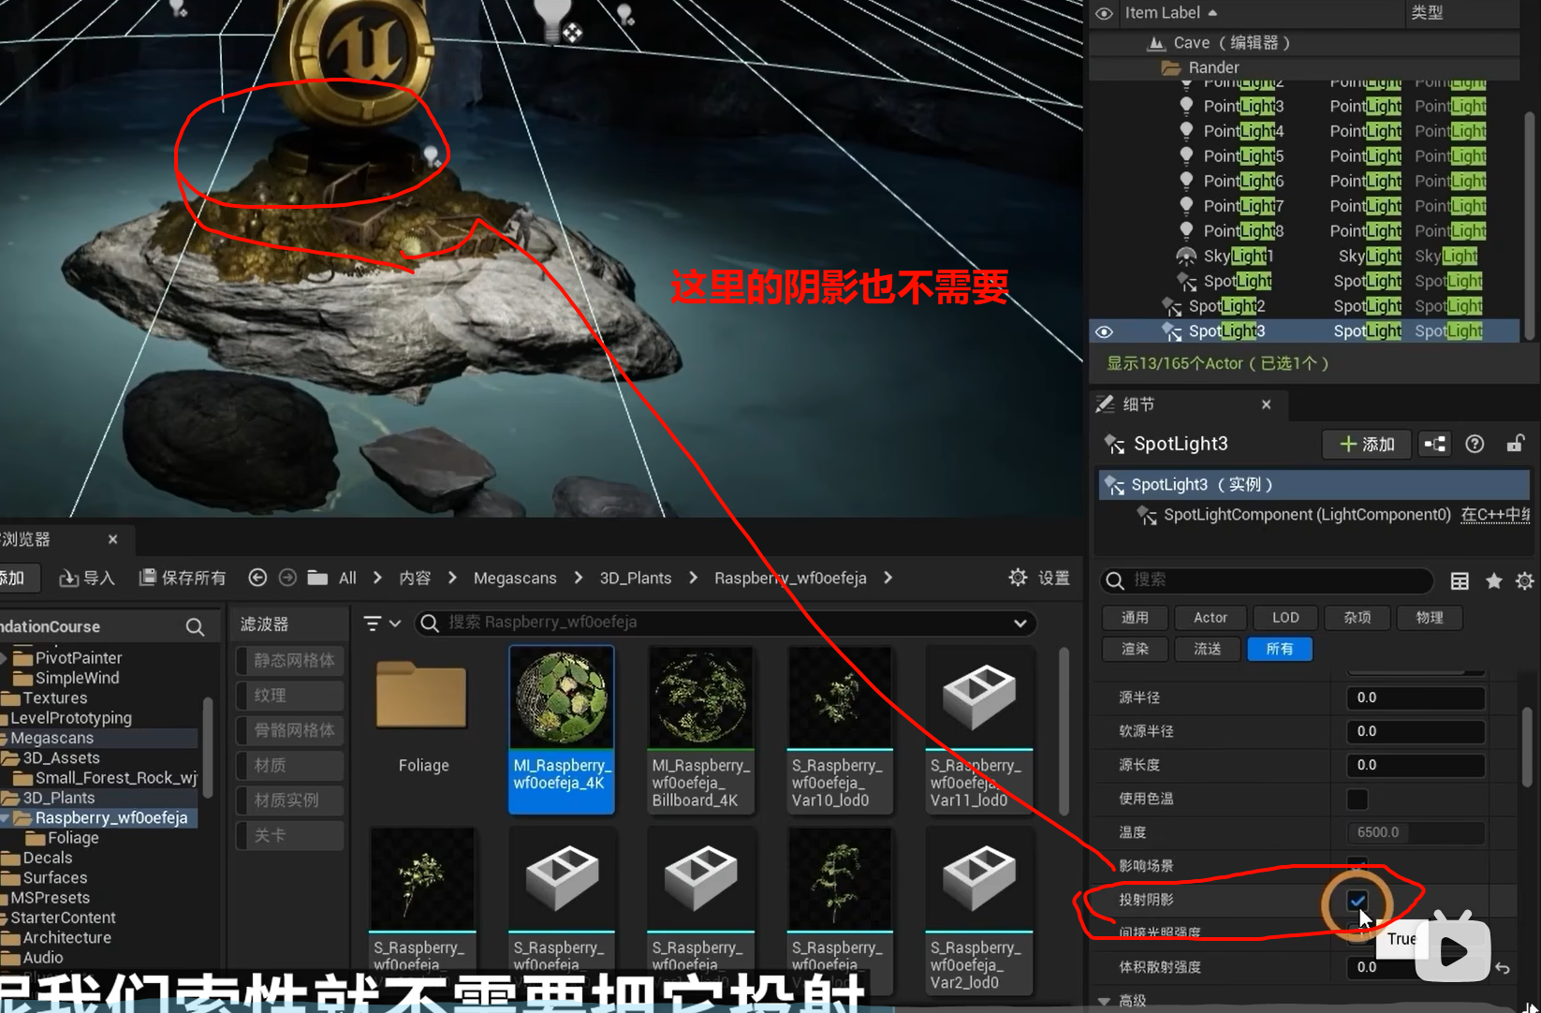This screenshot has height=1013, width=1541.
Task: Select SpotLight3 instance row
Action: pyautogui.click(x=1314, y=485)
